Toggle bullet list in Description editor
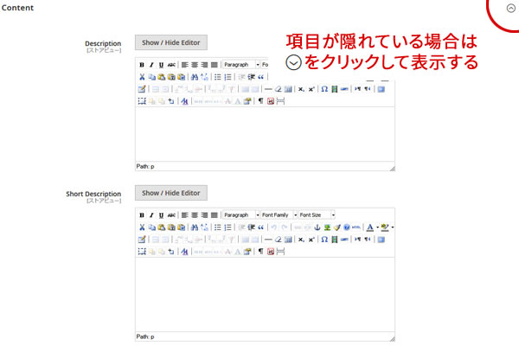Image resolution: width=519 pixels, height=346 pixels. click(x=218, y=77)
